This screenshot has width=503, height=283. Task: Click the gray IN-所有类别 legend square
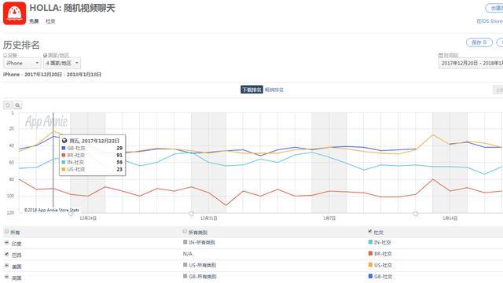[x=185, y=242]
